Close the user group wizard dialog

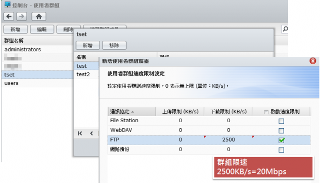point(312,61)
